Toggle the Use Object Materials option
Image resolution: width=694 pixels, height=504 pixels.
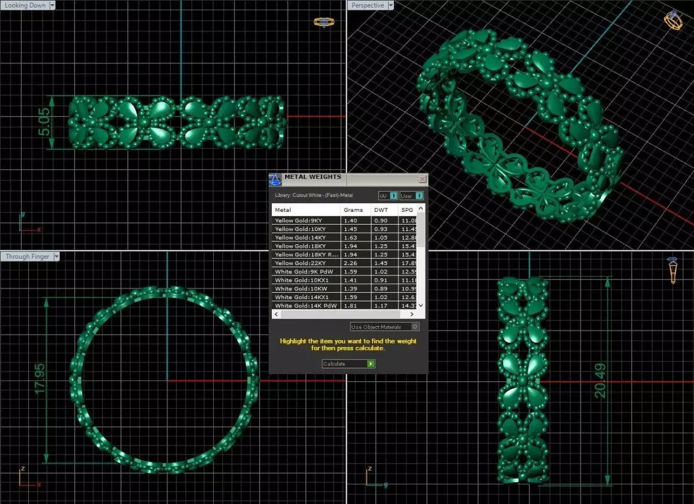coord(385,327)
